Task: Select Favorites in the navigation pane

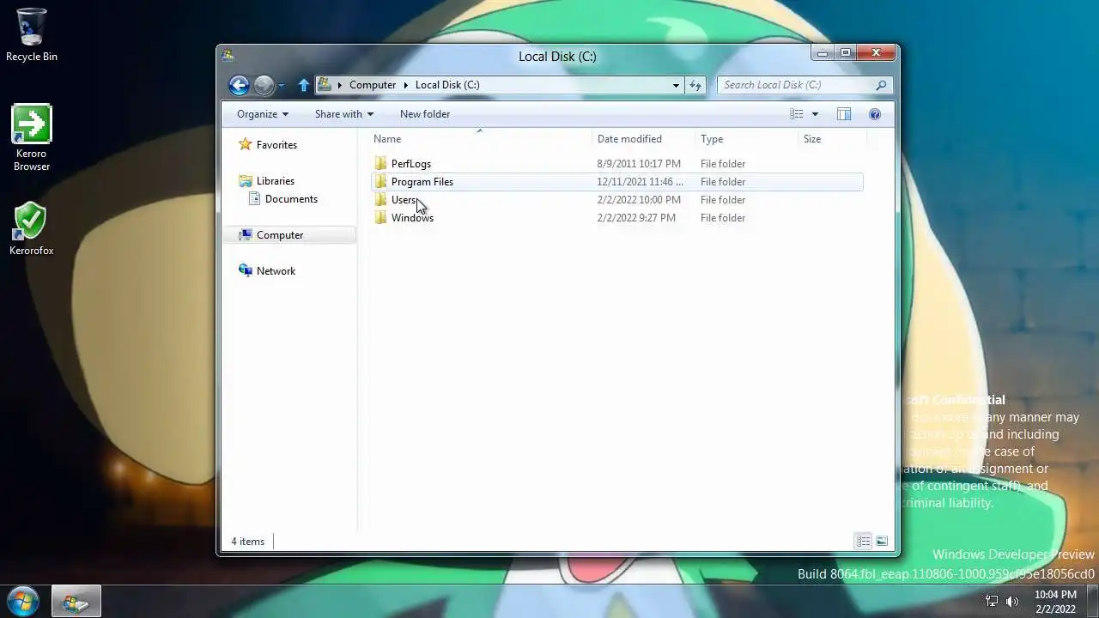Action: coord(276,145)
